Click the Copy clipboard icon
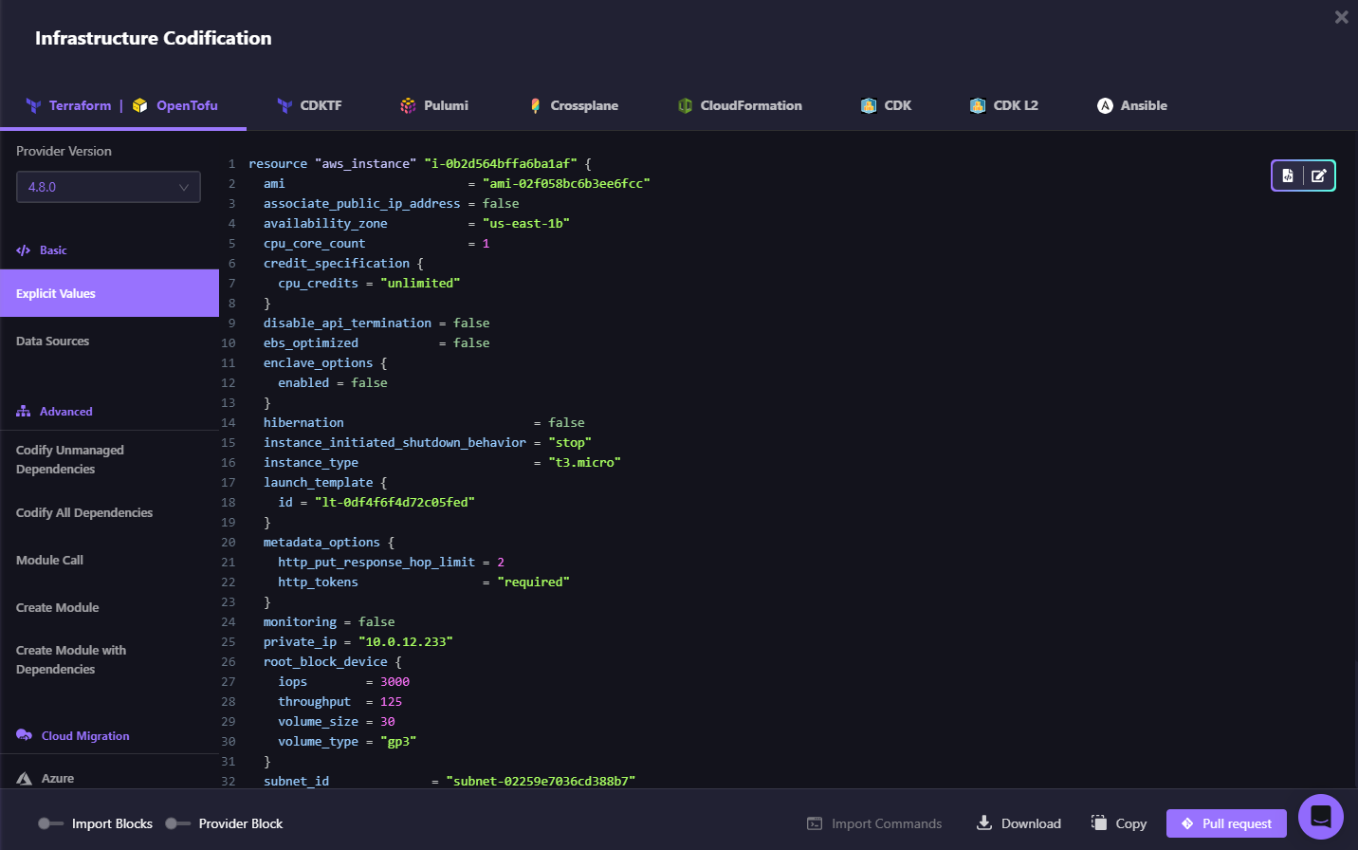Image resolution: width=1358 pixels, height=850 pixels. pyautogui.click(x=1099, y=822)
